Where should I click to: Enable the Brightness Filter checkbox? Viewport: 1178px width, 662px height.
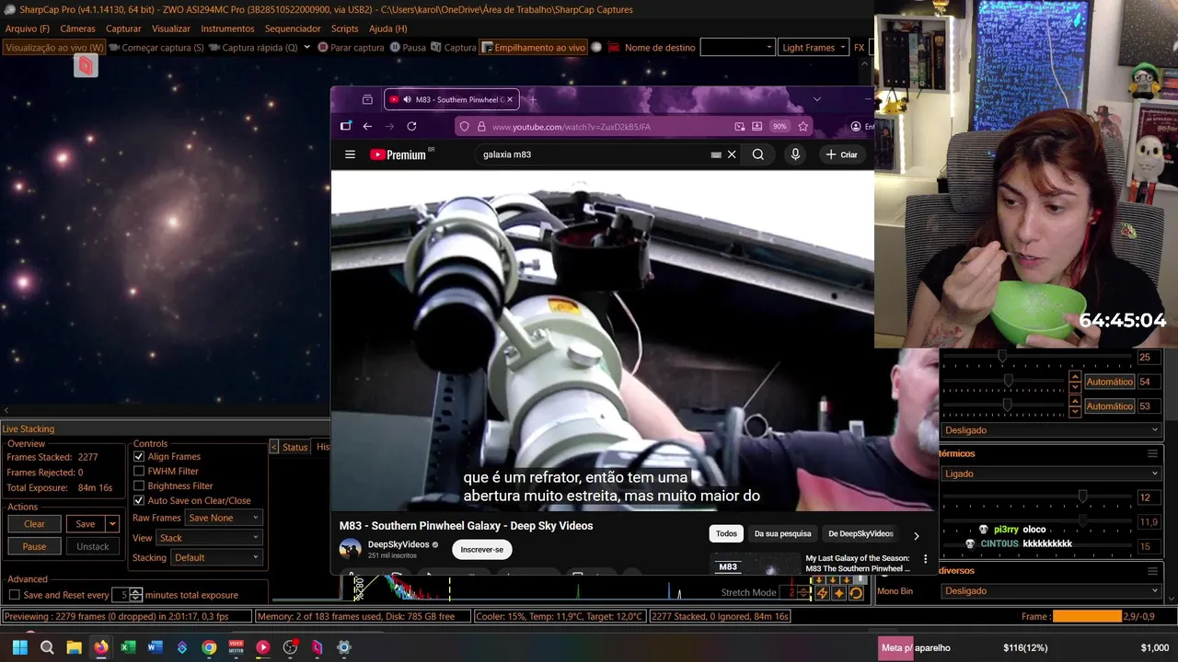click(139, 485)
